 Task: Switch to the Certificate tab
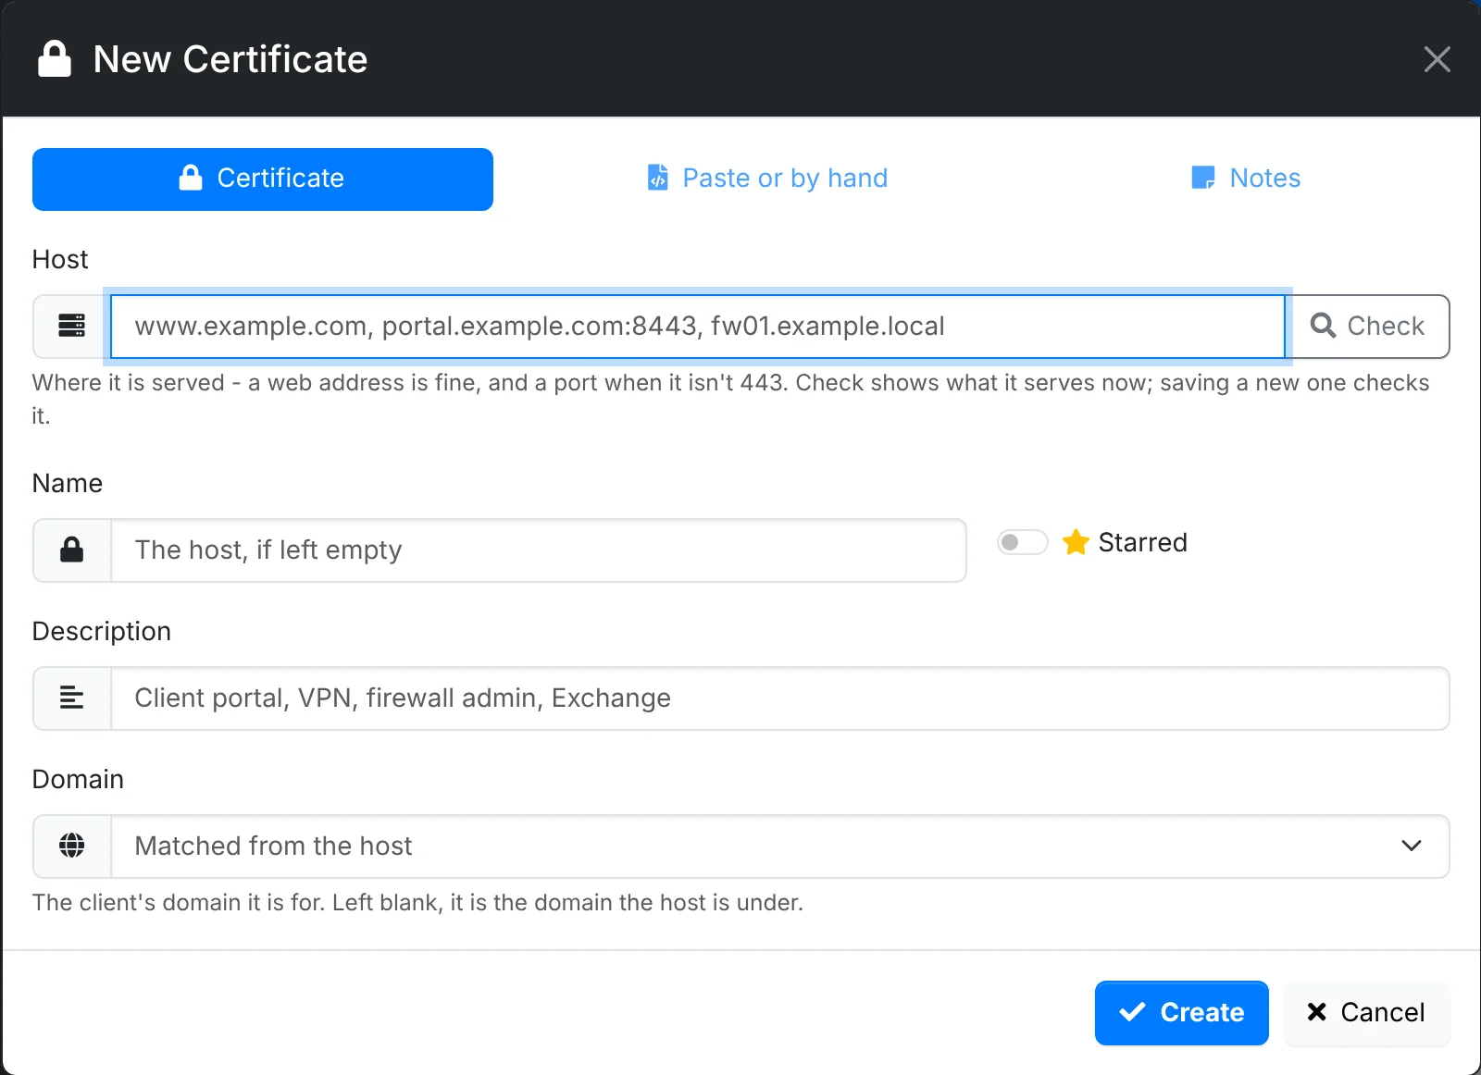coord(263,179)
